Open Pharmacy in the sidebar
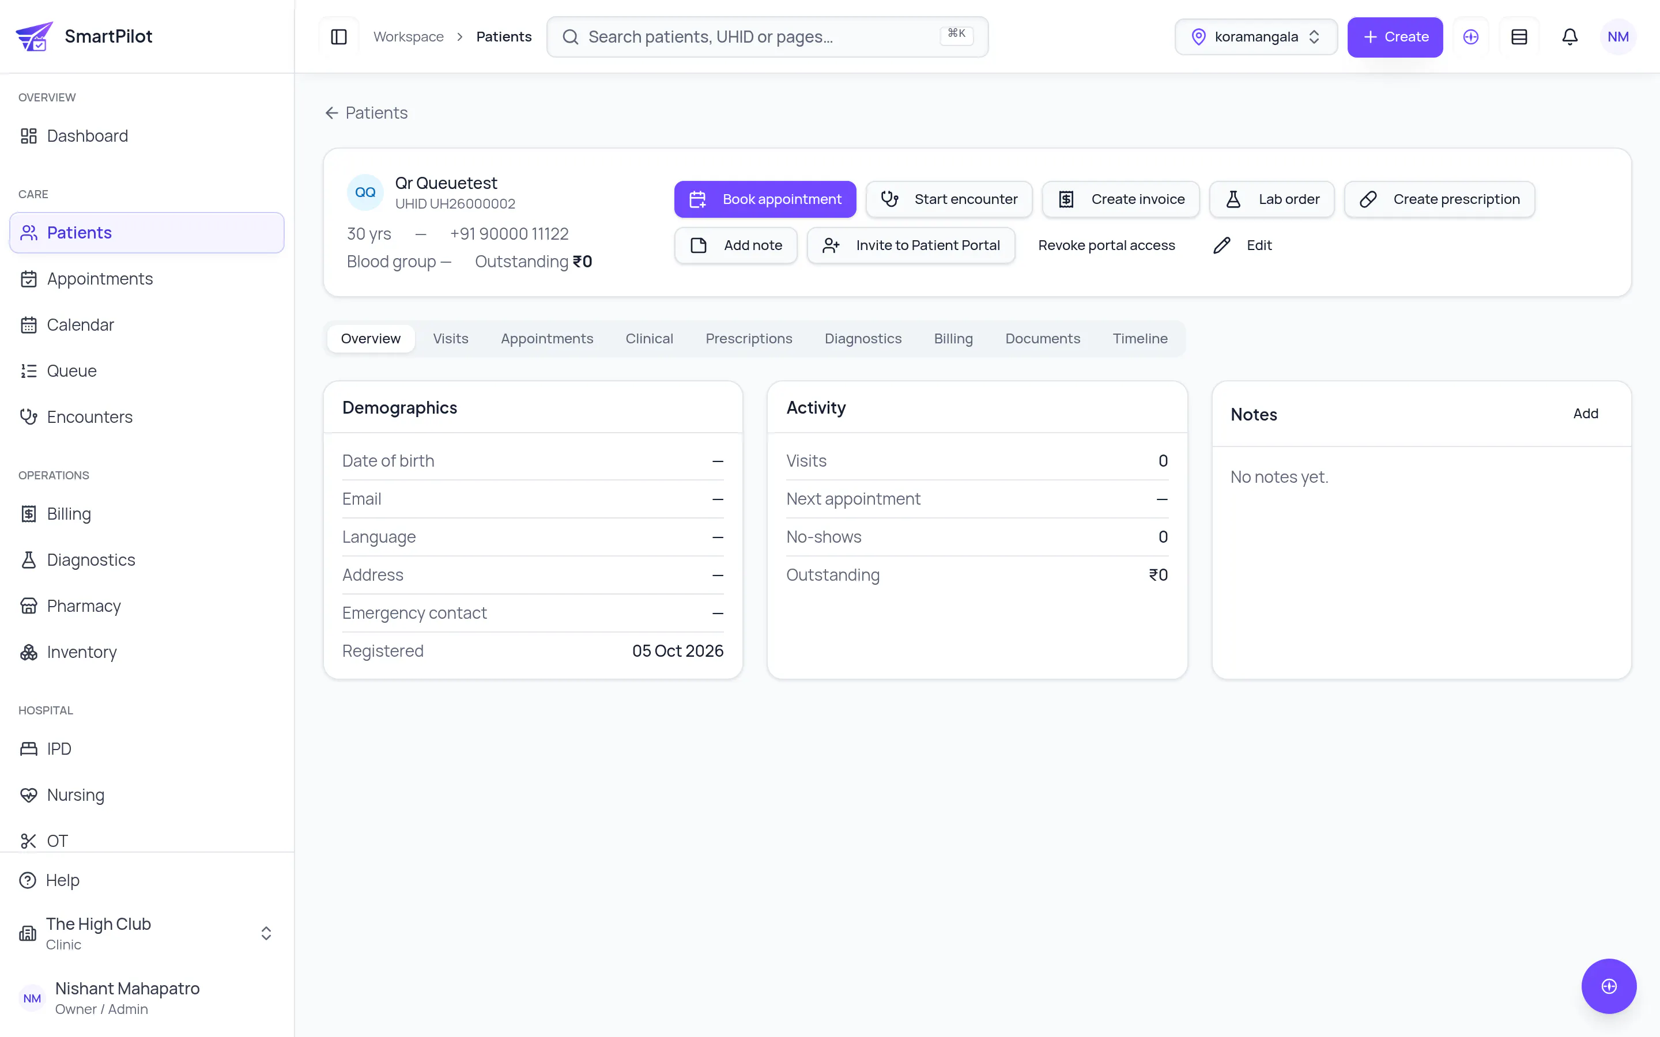Image resolution: width=1660 pixels, height=1037 pixels. tap(147, 605)
